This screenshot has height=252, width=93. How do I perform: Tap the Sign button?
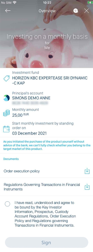coord(47,242)
